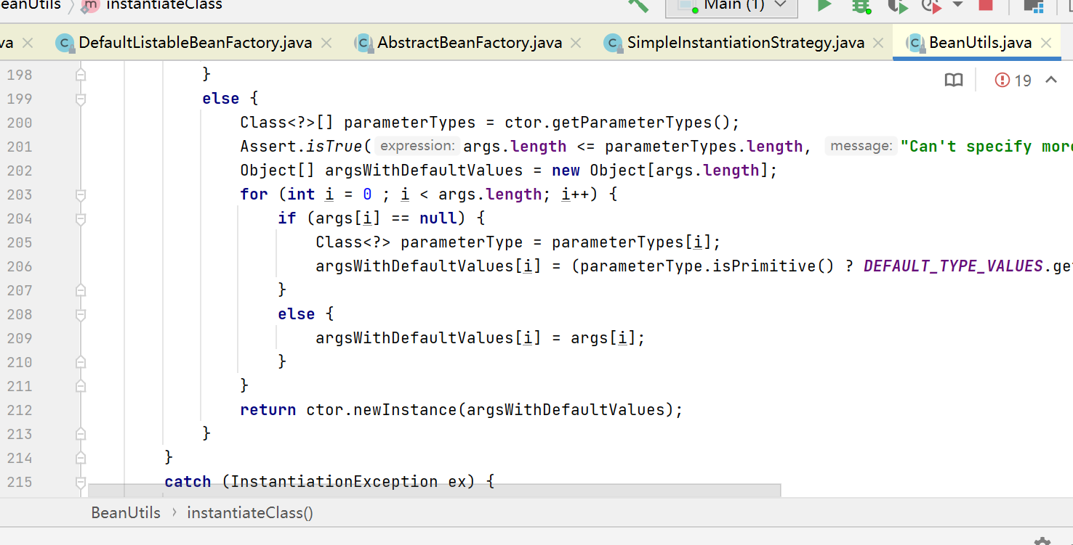
Task: Close the AbstractBeanFactory.java tab
Action: [576, 44]
